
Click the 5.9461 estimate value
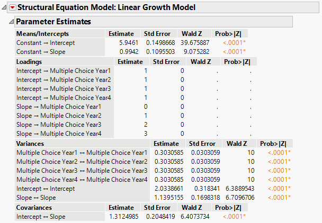pos(124,43)
